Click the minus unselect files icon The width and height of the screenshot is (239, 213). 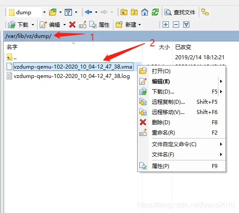pos(176,25)
